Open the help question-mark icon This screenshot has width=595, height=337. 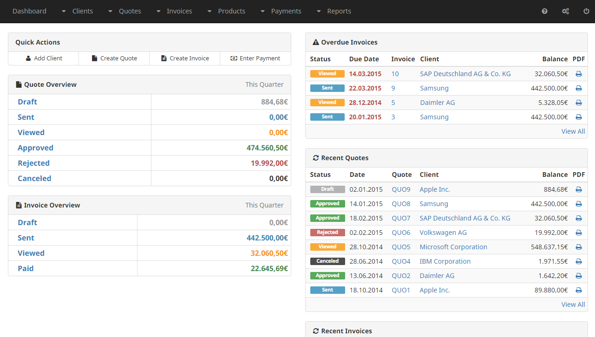pos(544,11)
